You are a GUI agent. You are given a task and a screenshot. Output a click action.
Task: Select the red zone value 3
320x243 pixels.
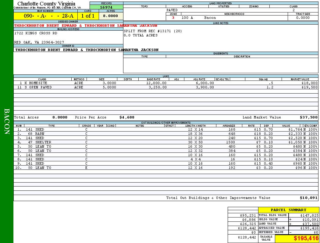[173, 18]
